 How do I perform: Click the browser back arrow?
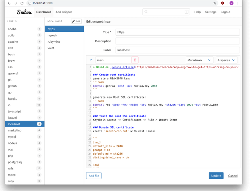(x=9, y=3)
